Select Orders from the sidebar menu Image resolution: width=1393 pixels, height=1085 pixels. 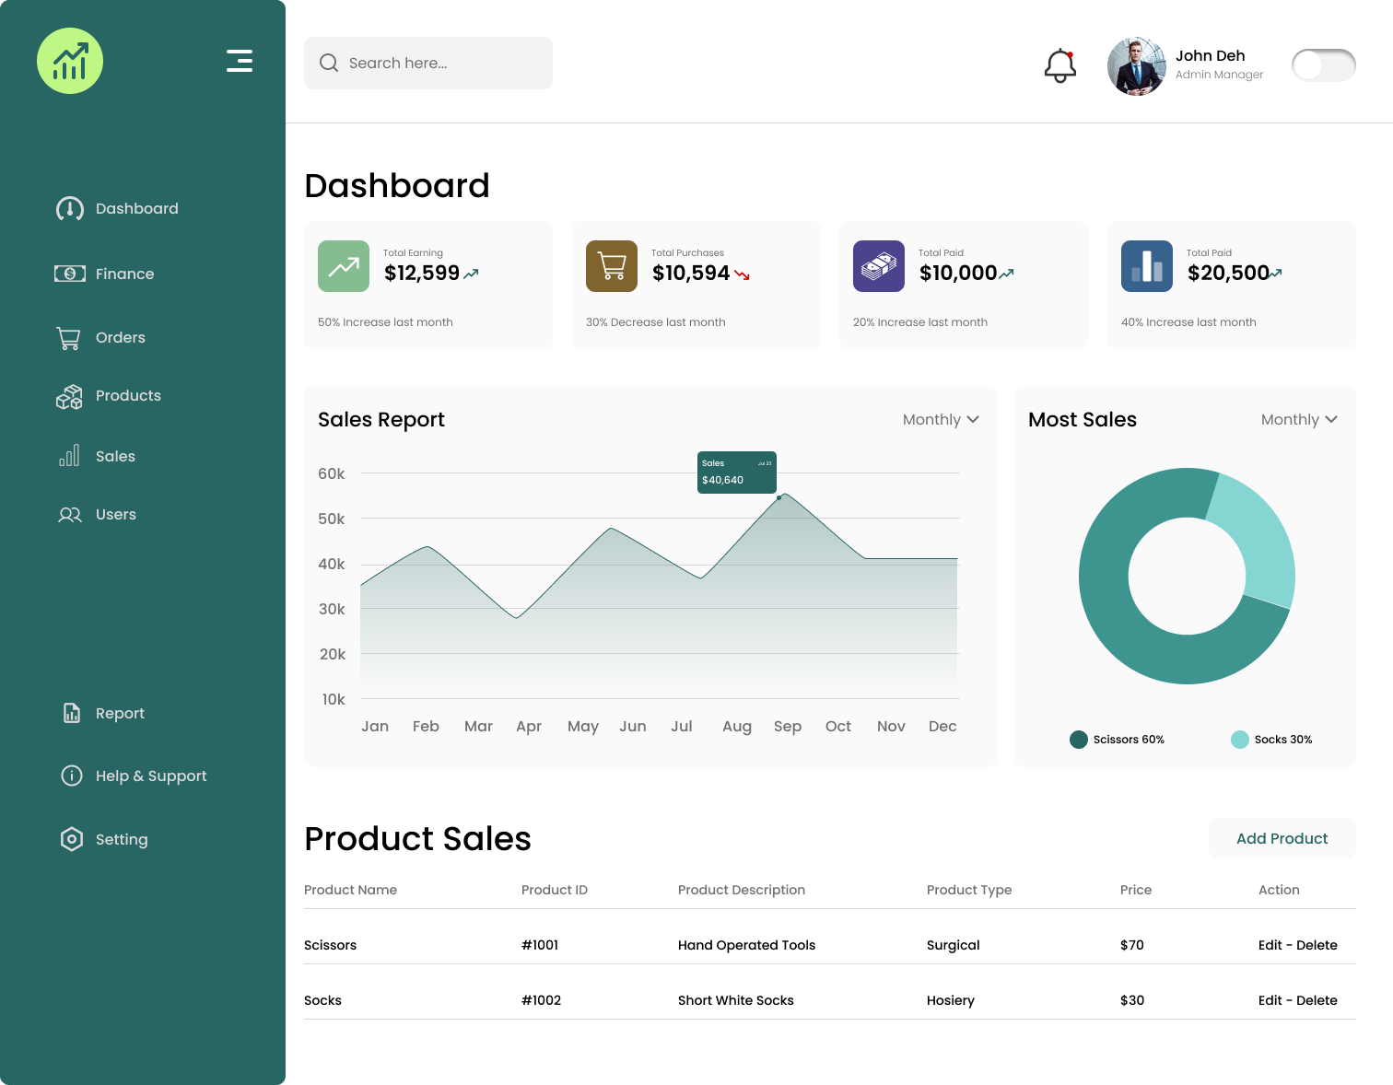120,337
